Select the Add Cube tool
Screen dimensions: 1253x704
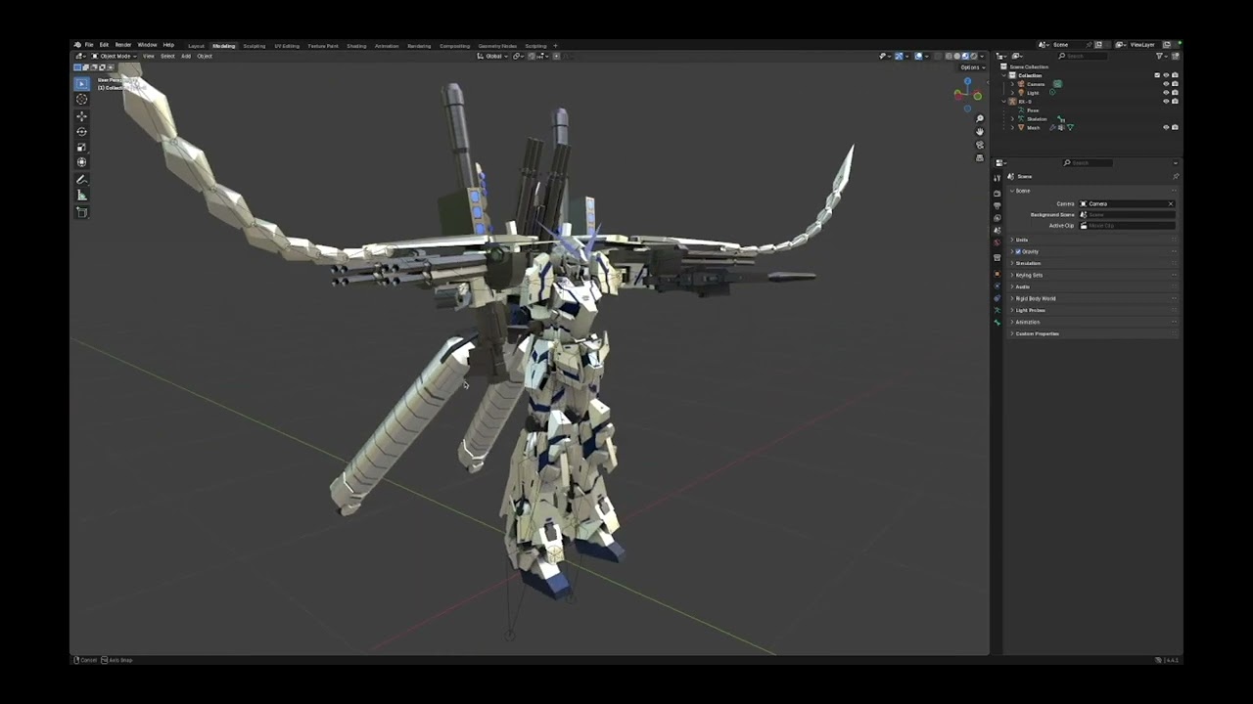(81, 212)
